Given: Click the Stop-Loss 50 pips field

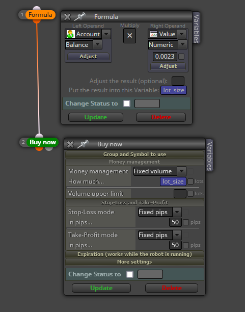Looking at the screenshot, I should coord(175,222).
